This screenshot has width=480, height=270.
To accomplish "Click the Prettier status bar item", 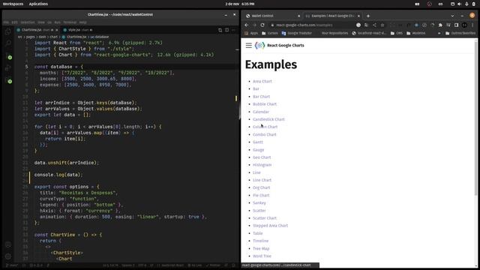I will click(213, 265).
